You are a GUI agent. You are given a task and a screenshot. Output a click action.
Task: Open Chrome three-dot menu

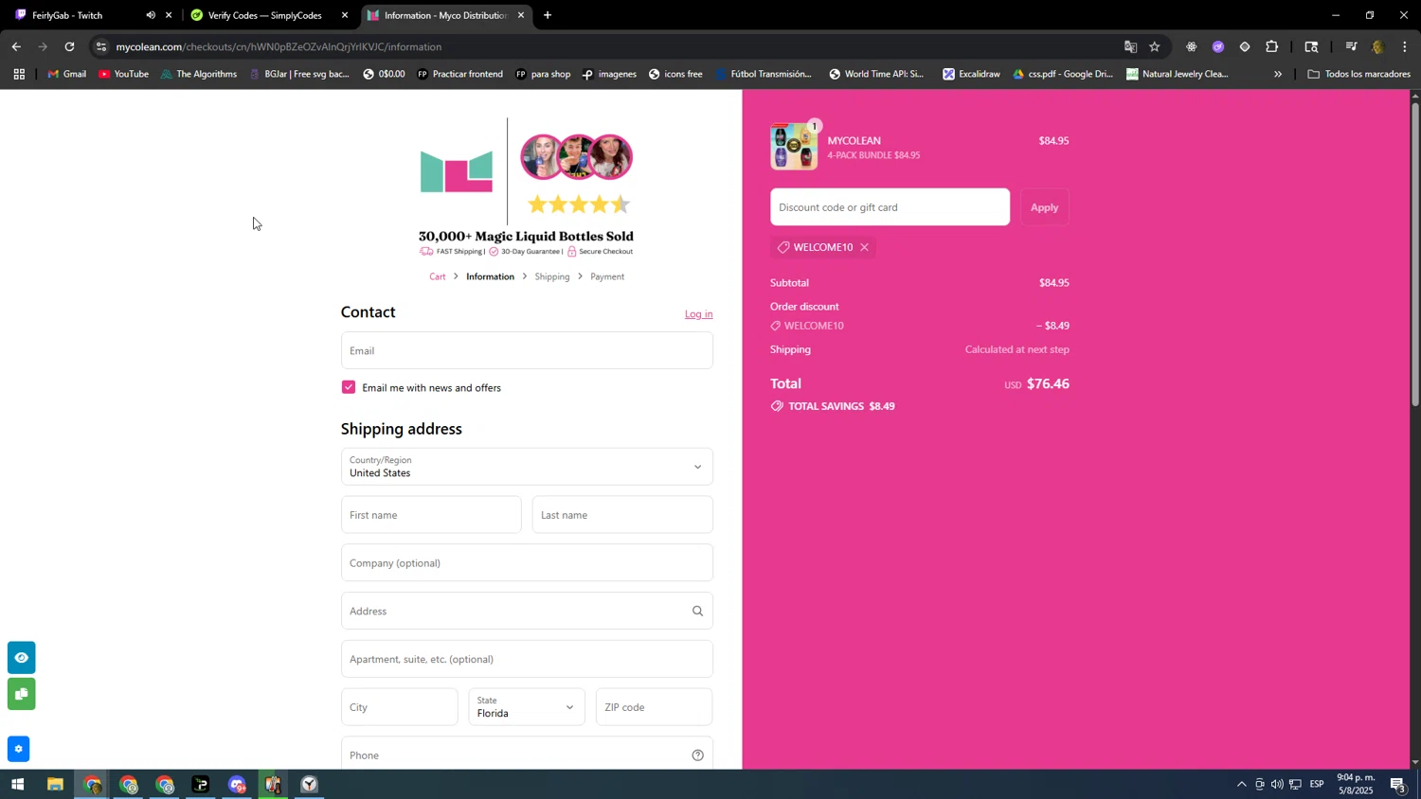coord(1404,46)
